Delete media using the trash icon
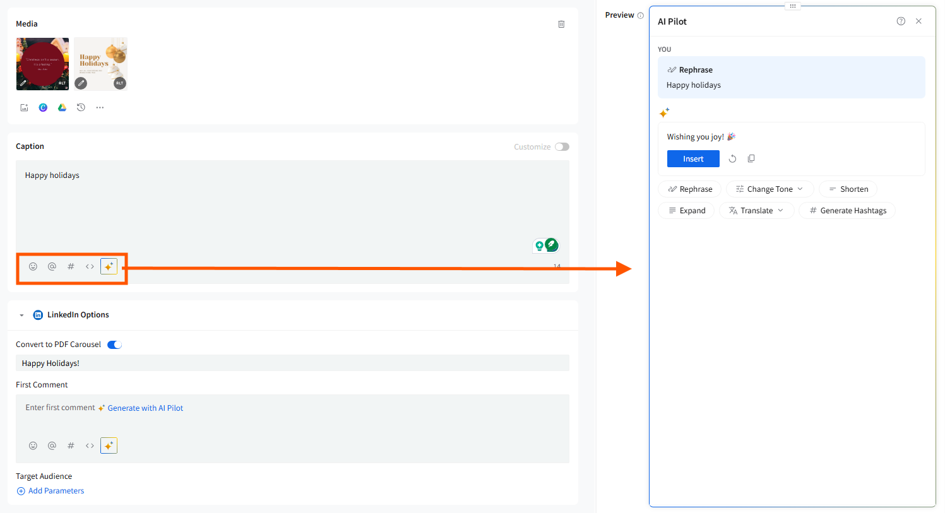Image resolution: width=945 pixels, height=513 pixels. pyautogui.click(x=561, y=24)
